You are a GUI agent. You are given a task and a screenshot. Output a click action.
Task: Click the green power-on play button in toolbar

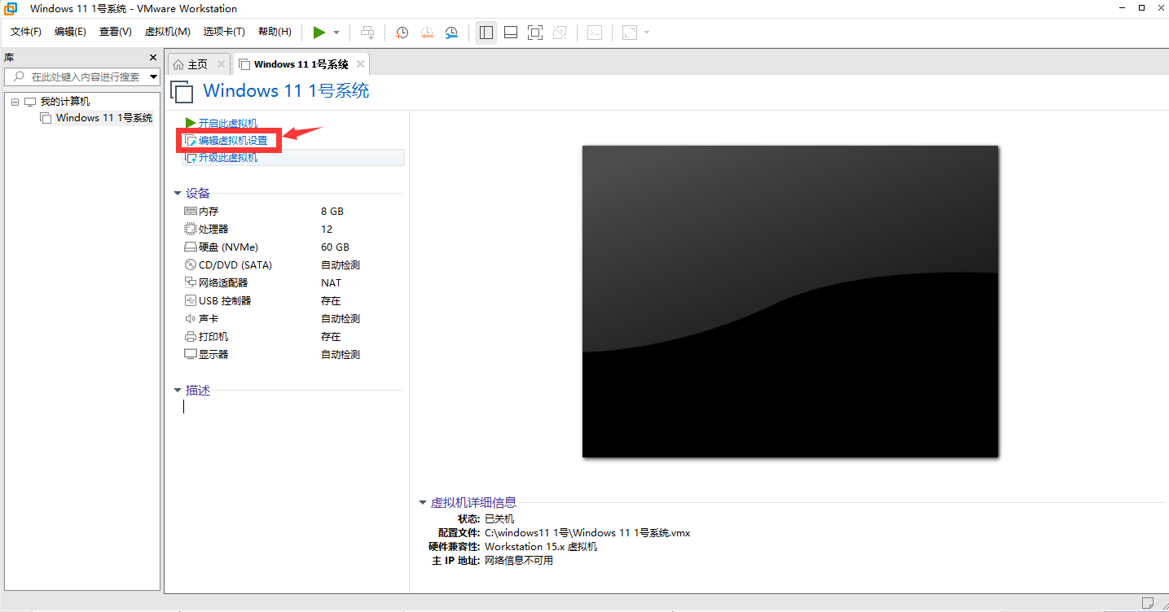coord(319,33)
